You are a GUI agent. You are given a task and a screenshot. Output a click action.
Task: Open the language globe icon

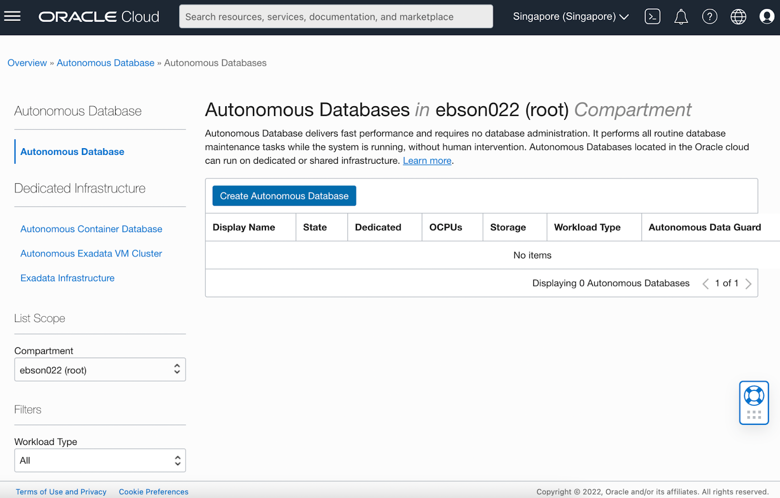[x=739, y=17]
